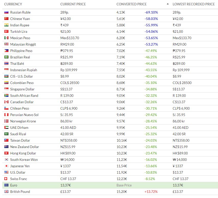
Task: Click the Malaysian Ringgit flag icon
Action: tap(6, 44)
